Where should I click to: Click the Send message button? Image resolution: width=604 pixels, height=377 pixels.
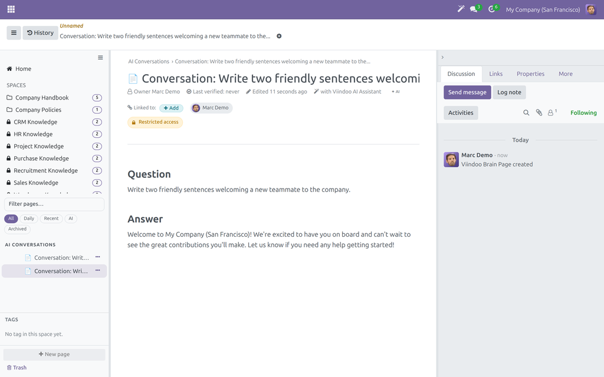pyautogui.click(x=467, y=92)
